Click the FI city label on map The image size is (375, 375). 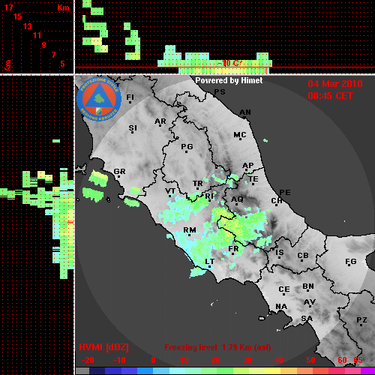click(130, 97)
